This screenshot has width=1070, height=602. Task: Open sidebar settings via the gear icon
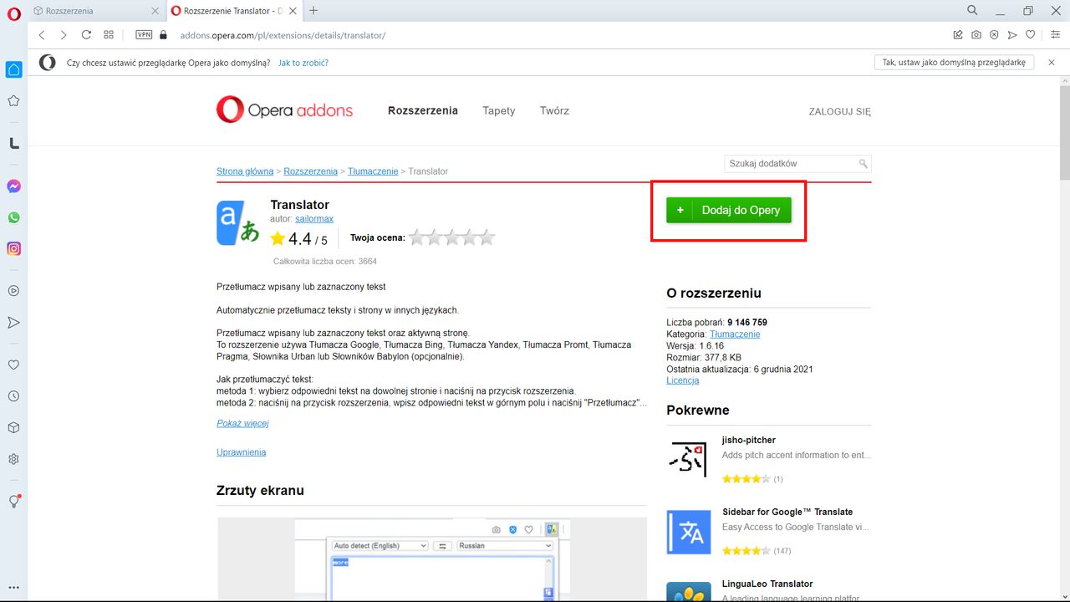(13, 458)
